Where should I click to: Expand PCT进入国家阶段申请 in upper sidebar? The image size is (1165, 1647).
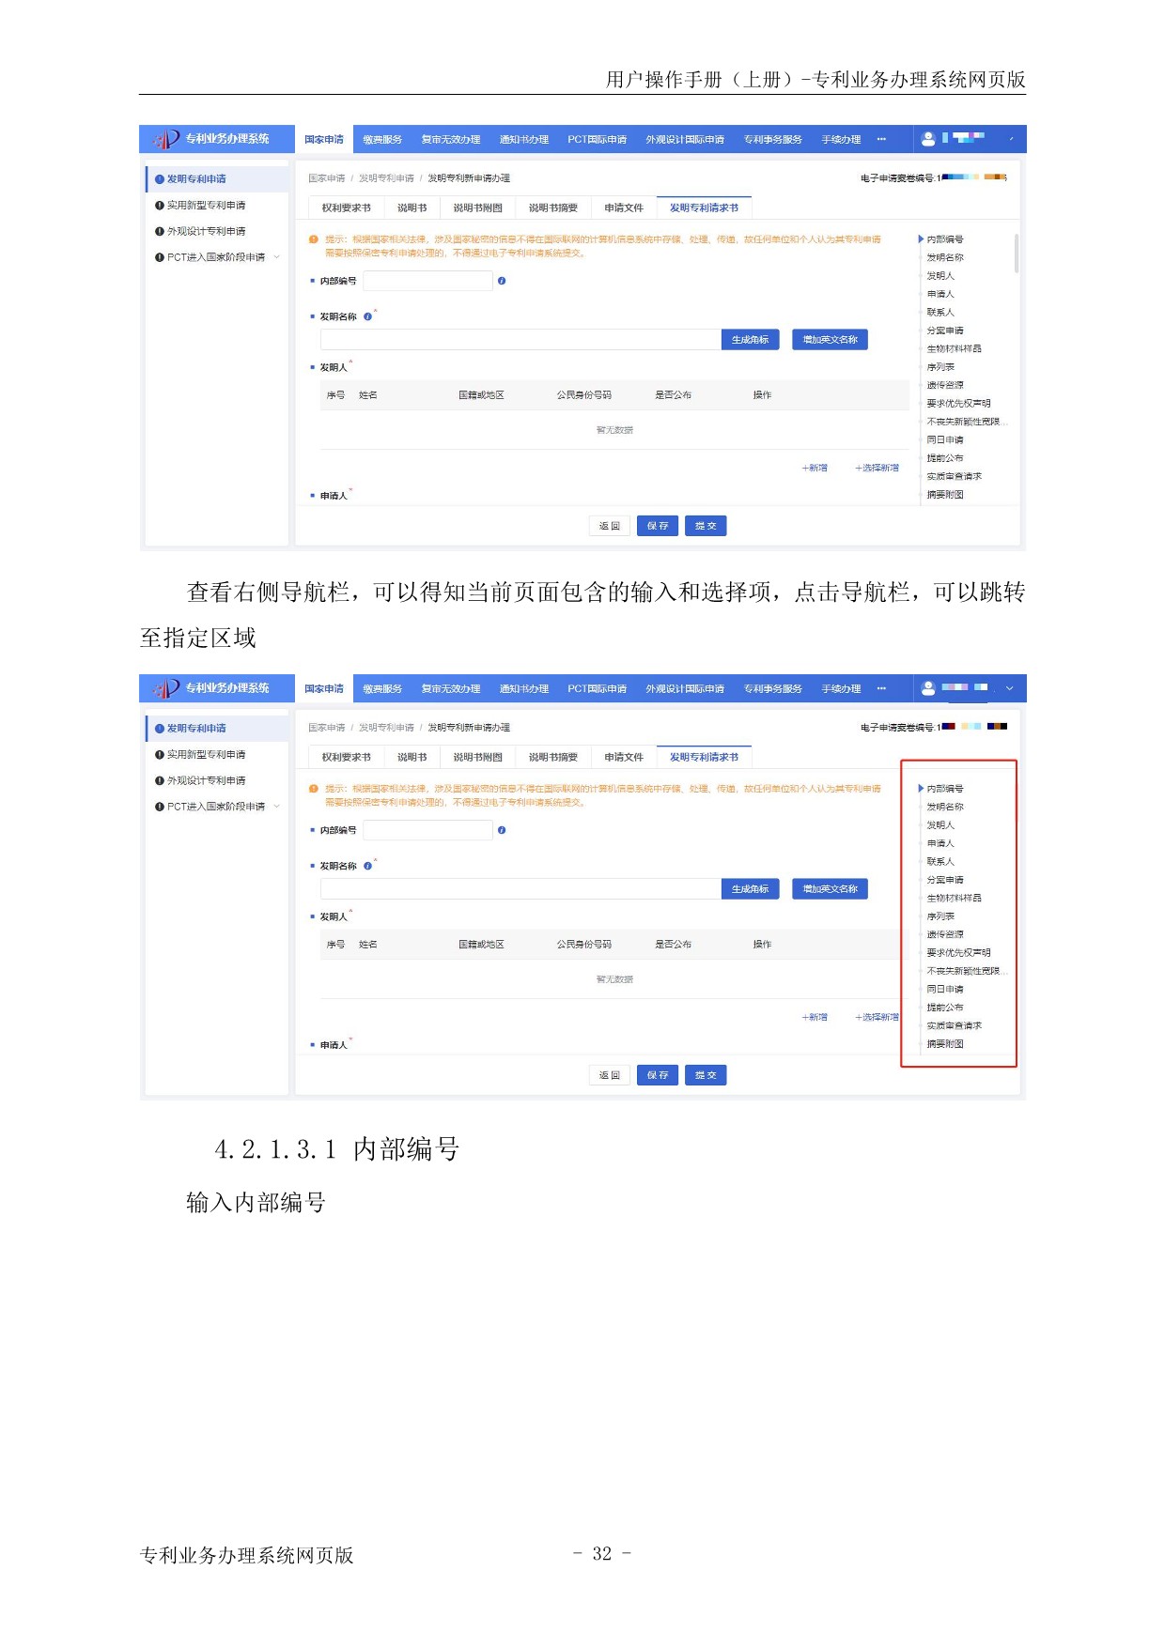277,257
